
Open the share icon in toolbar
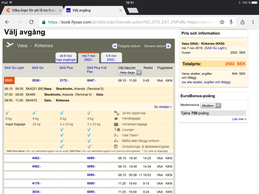(x=243, y=22)
